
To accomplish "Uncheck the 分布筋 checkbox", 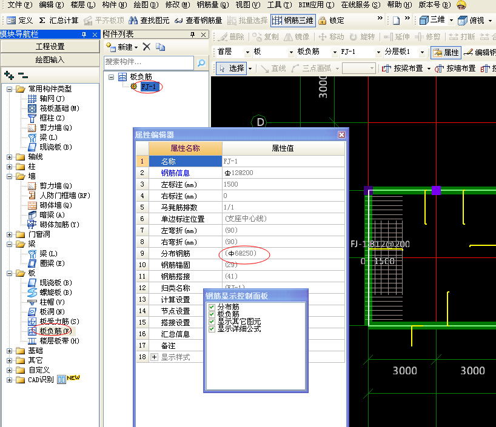I will pyautogui.click(x=212, y=307).
